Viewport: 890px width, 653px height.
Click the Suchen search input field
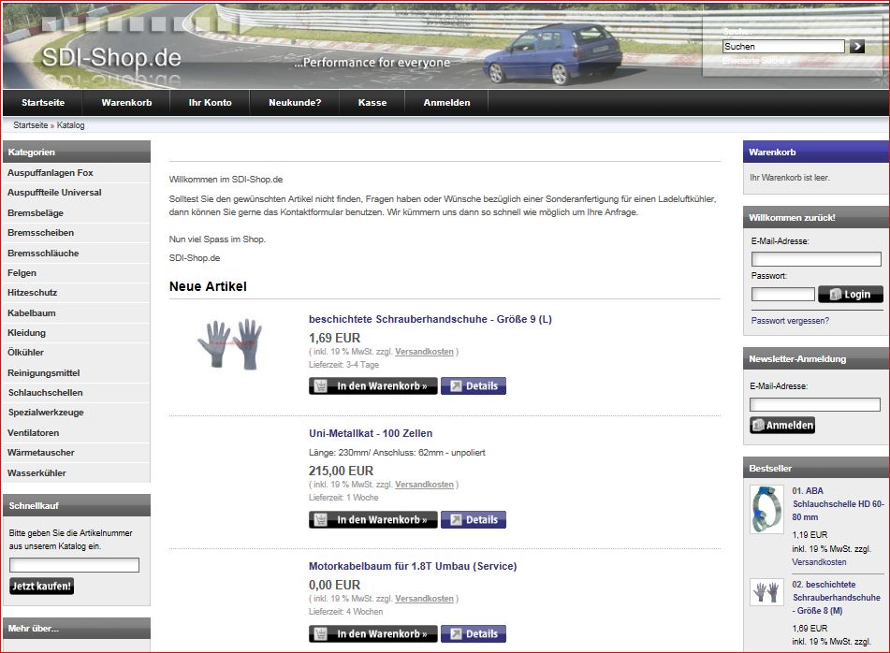783,46
